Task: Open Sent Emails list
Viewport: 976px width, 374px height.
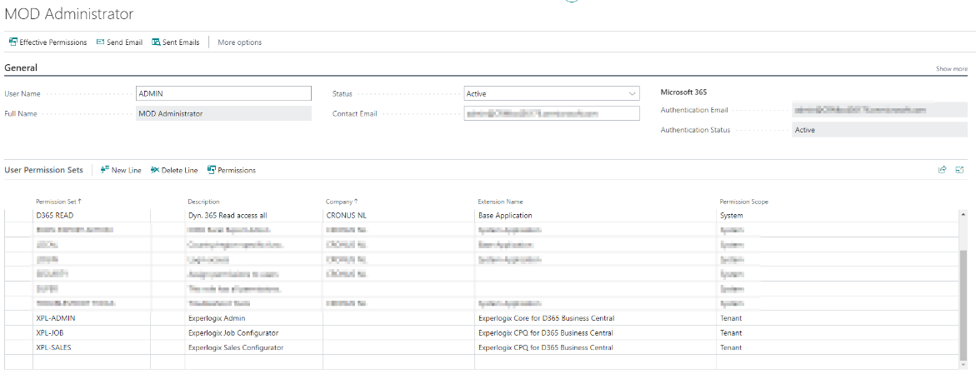Action: [176, 42]
